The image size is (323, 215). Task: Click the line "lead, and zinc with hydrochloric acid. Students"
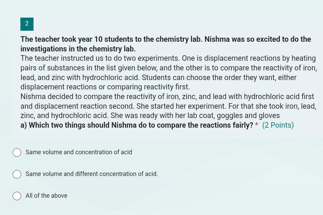tap(158, 78)
